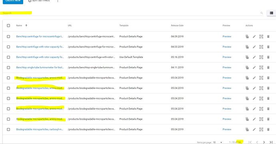Delete the row released 04.09.2019
276x144 pixels.
[268, 37]
